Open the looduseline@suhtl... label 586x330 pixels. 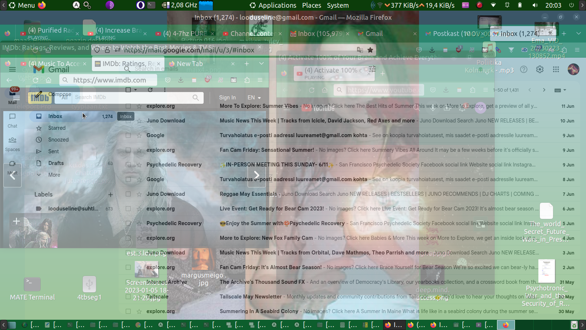tap(73, 209)
